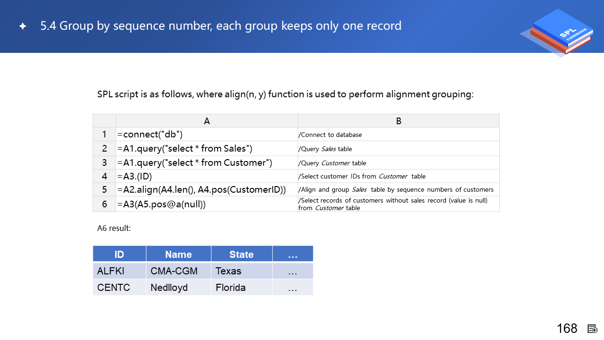Screen dimensions: 604x340
Task: Click the ID column header in result table
Action: point(119,255)
